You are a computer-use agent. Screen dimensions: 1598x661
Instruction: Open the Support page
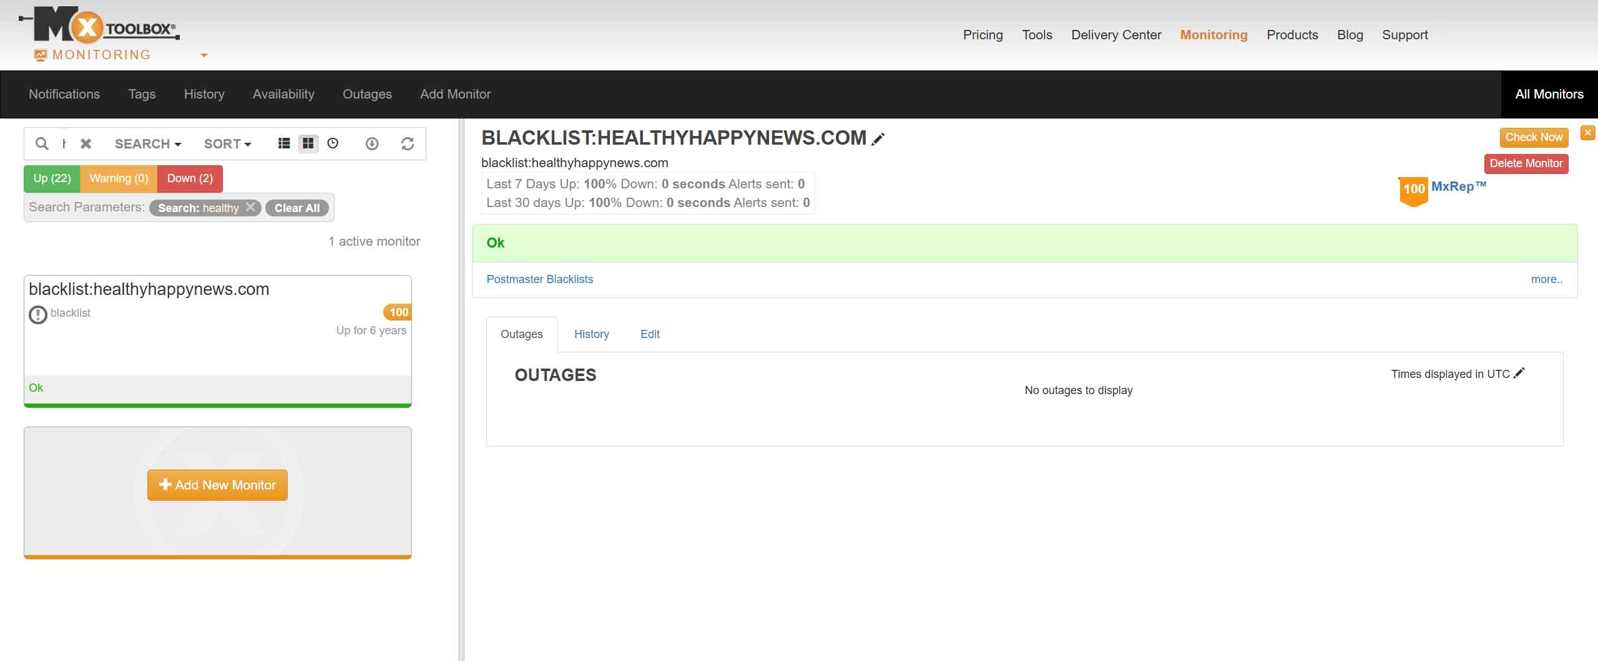point(1404,35)
